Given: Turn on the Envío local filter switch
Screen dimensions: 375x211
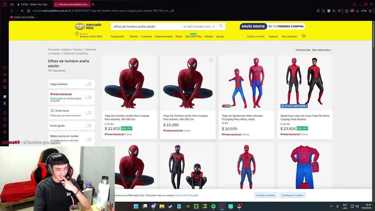Looking at the screenshot, I should tap(88, 113).
